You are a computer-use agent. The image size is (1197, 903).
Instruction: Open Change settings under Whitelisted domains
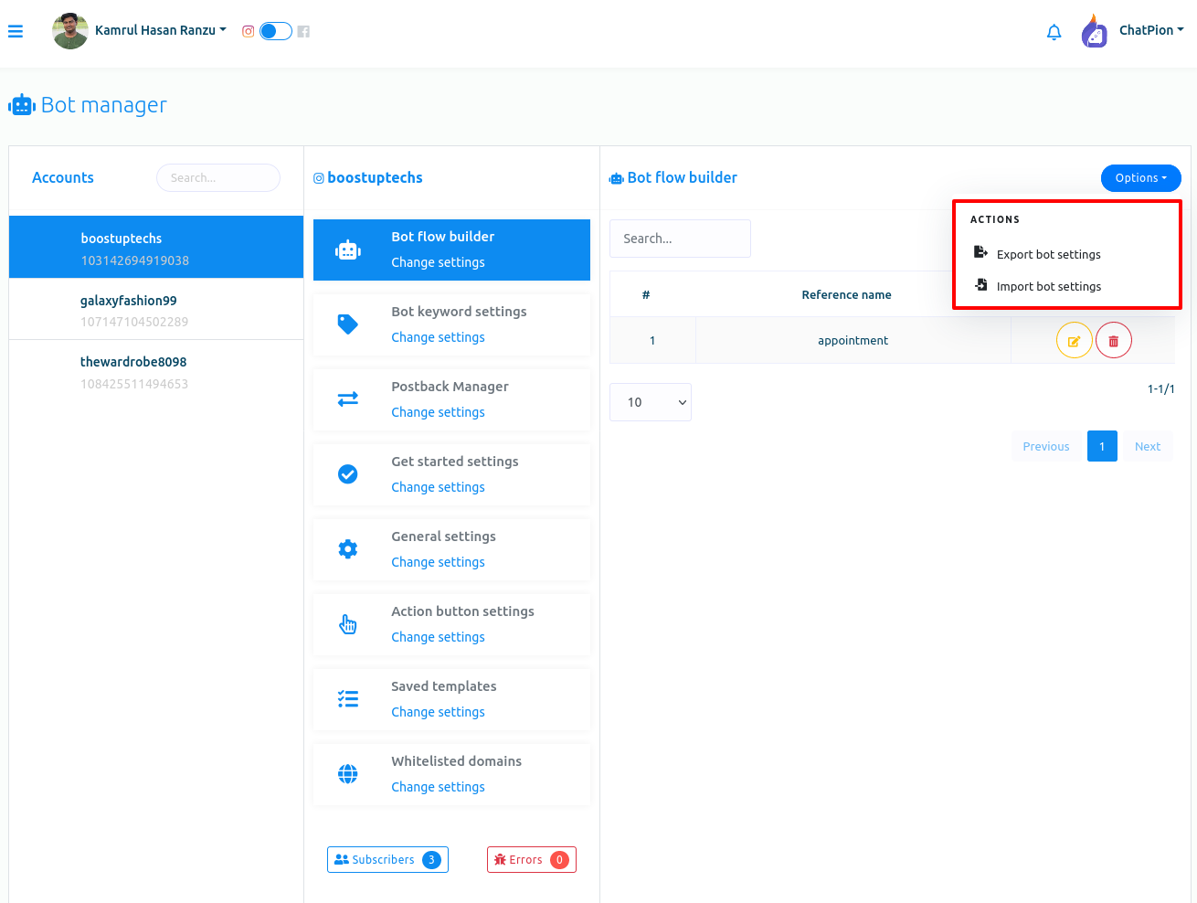pyautogui.click(x=438, y=787)
